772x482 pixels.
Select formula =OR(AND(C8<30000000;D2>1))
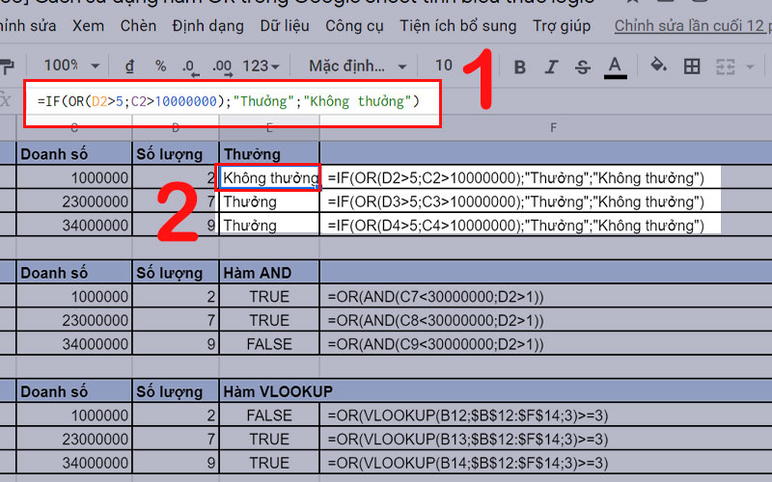pos(436,320)
